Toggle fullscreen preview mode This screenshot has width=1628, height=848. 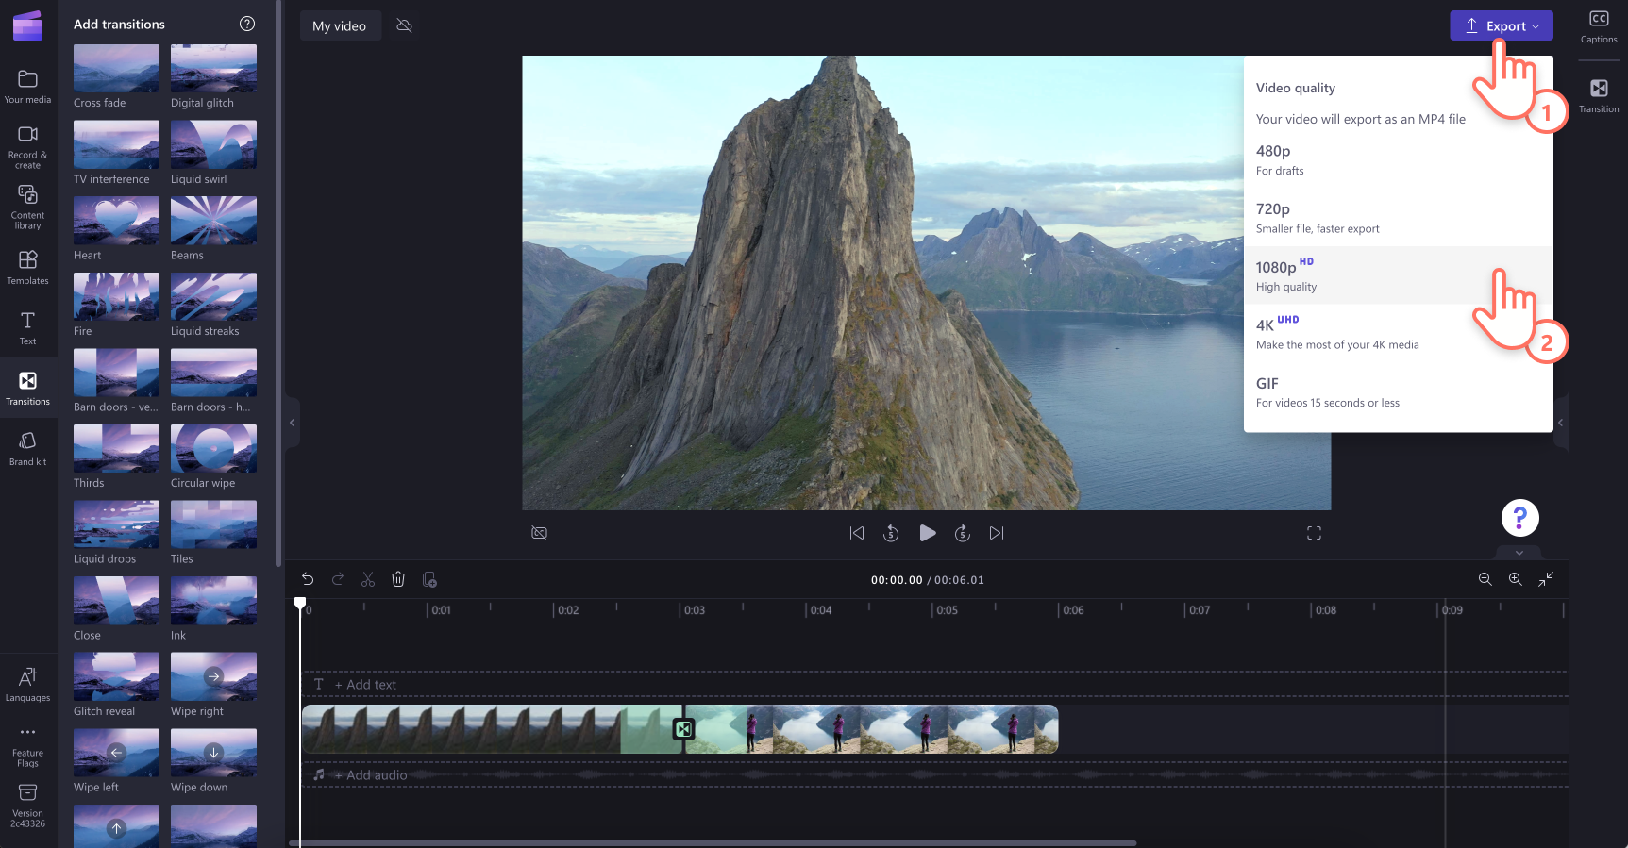pyautogui.click(x=1314, y=533)
